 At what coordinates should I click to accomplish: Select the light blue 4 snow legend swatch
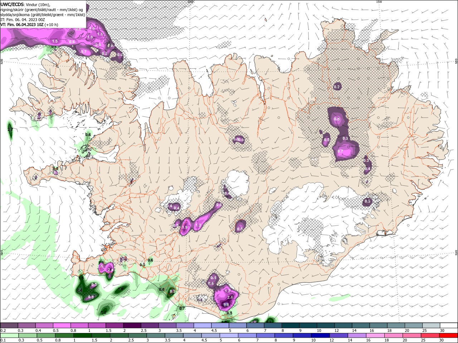(202, 325)
